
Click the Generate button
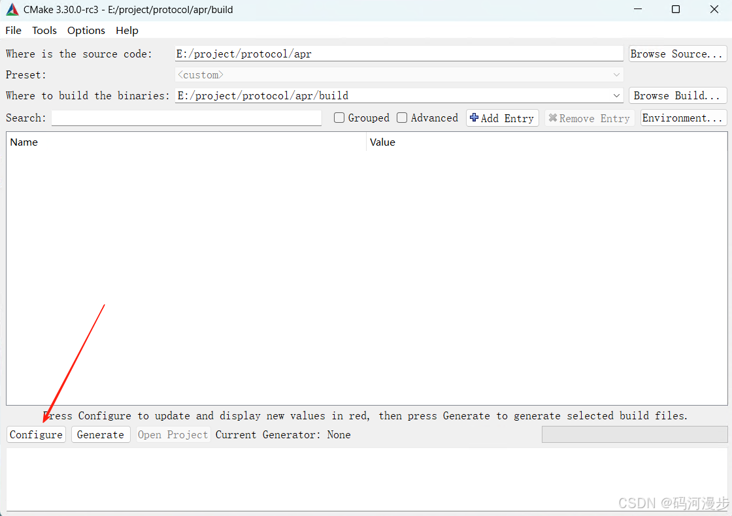tap(101, 435)
